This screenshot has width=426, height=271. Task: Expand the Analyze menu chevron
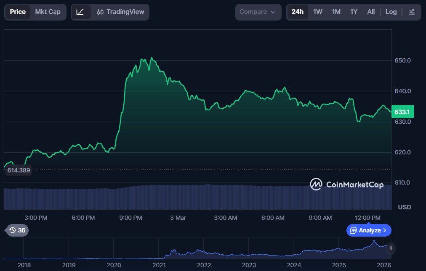click(385, 230)
